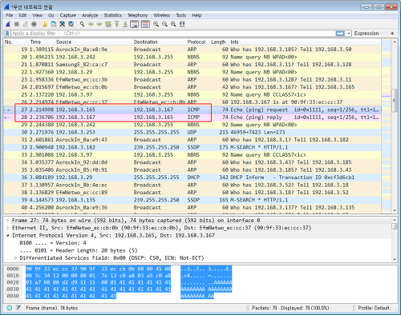Image resolution: width=401 pixels, height=315 pixels.
Task: Open the Analyze menu
Action: pyautogui.click(x=90, y=15)
